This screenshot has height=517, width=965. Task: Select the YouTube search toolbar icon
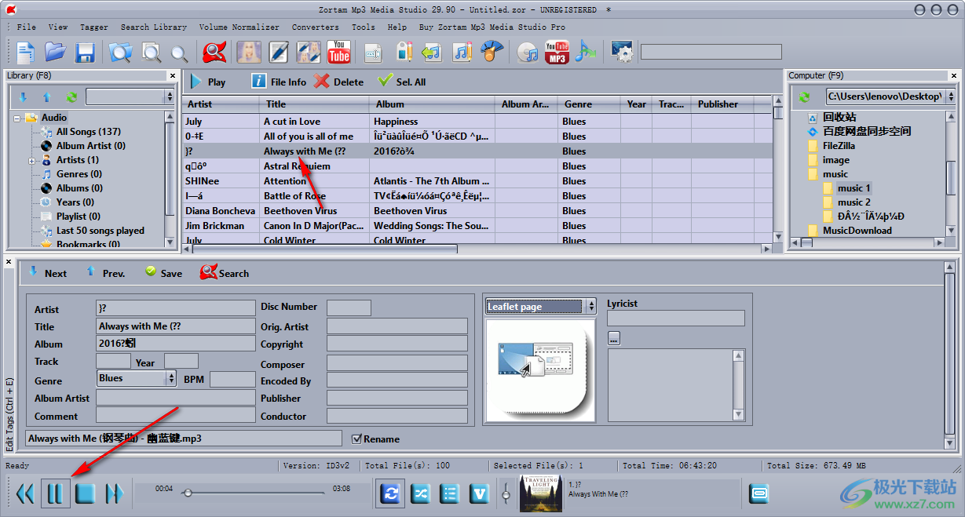click(338, 53)
